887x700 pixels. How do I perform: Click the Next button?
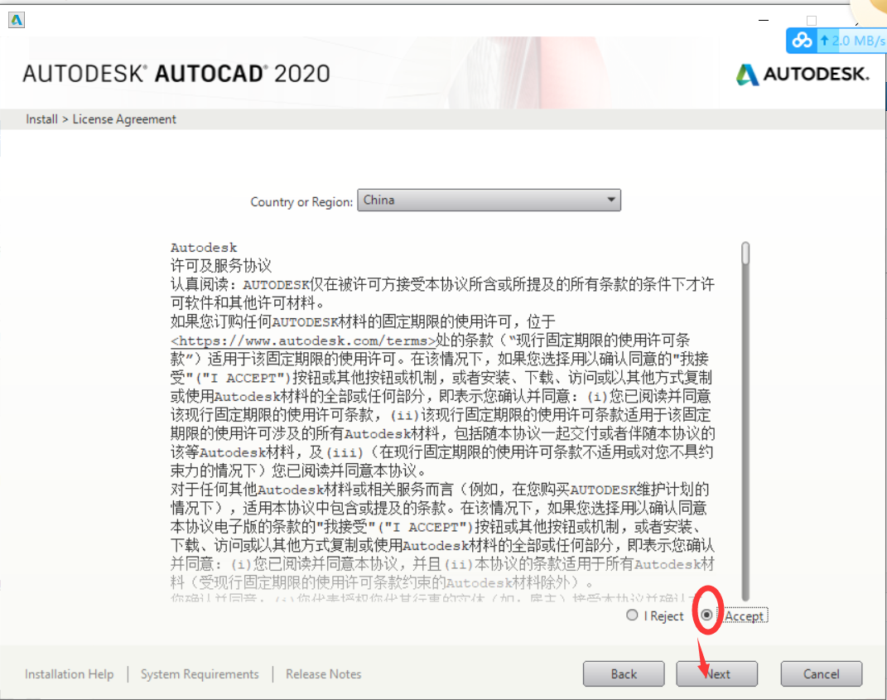[716, 674]
